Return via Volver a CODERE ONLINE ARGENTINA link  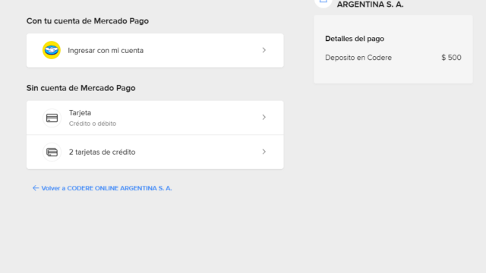(x=103, y=188)
